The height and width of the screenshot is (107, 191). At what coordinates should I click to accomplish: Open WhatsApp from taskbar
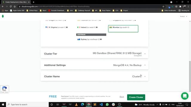[107, 104]
